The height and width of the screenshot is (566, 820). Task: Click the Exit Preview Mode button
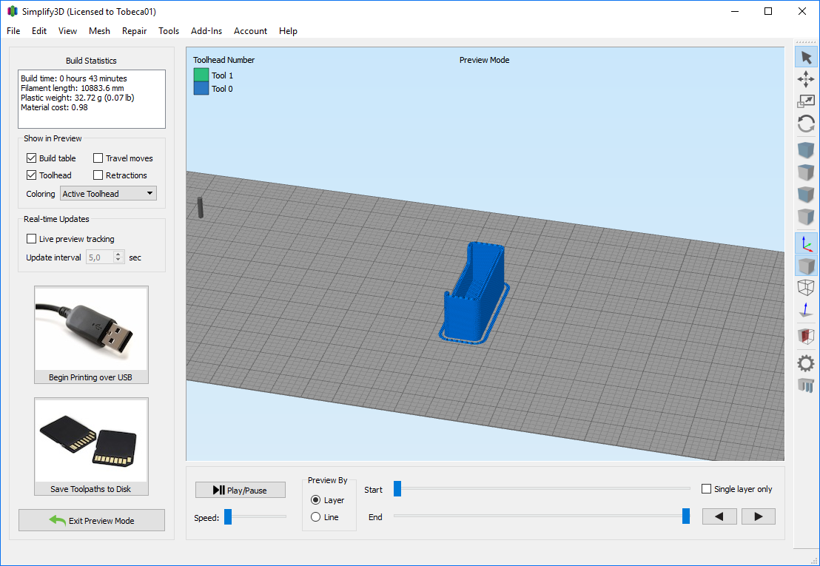(92, 520)
